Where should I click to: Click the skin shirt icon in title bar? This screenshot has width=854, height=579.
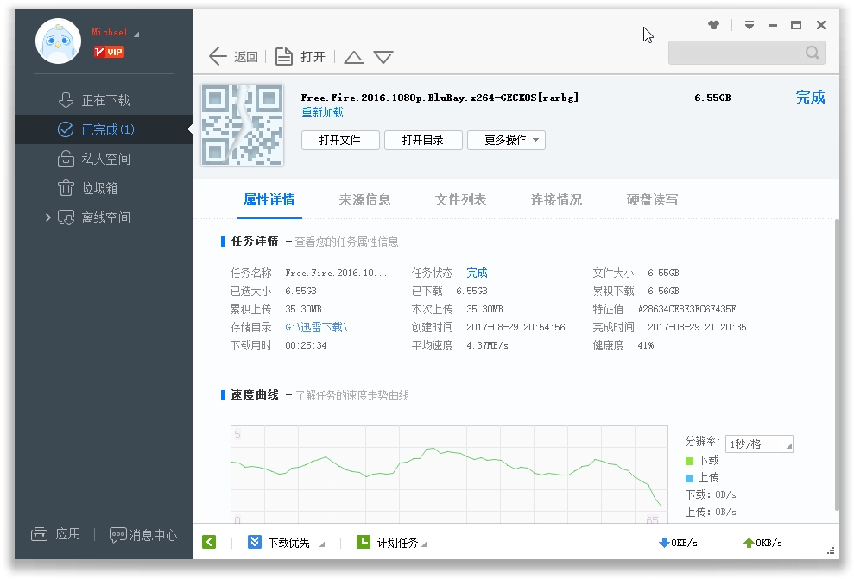tap(713, 25)
